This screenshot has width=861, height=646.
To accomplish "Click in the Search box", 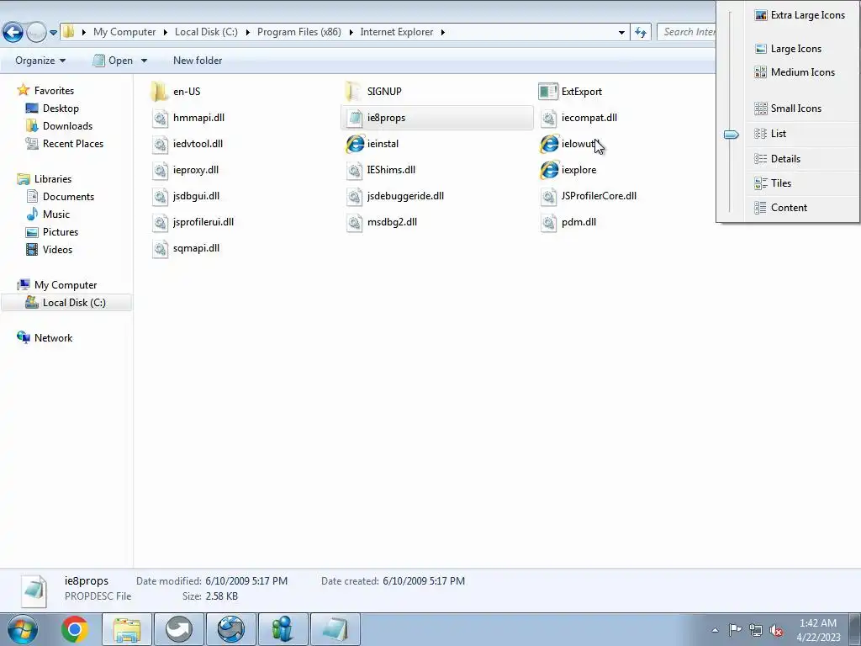I will 689,33.
